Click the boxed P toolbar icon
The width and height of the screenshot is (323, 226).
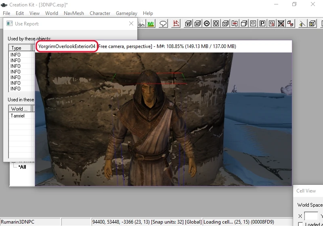262,24
